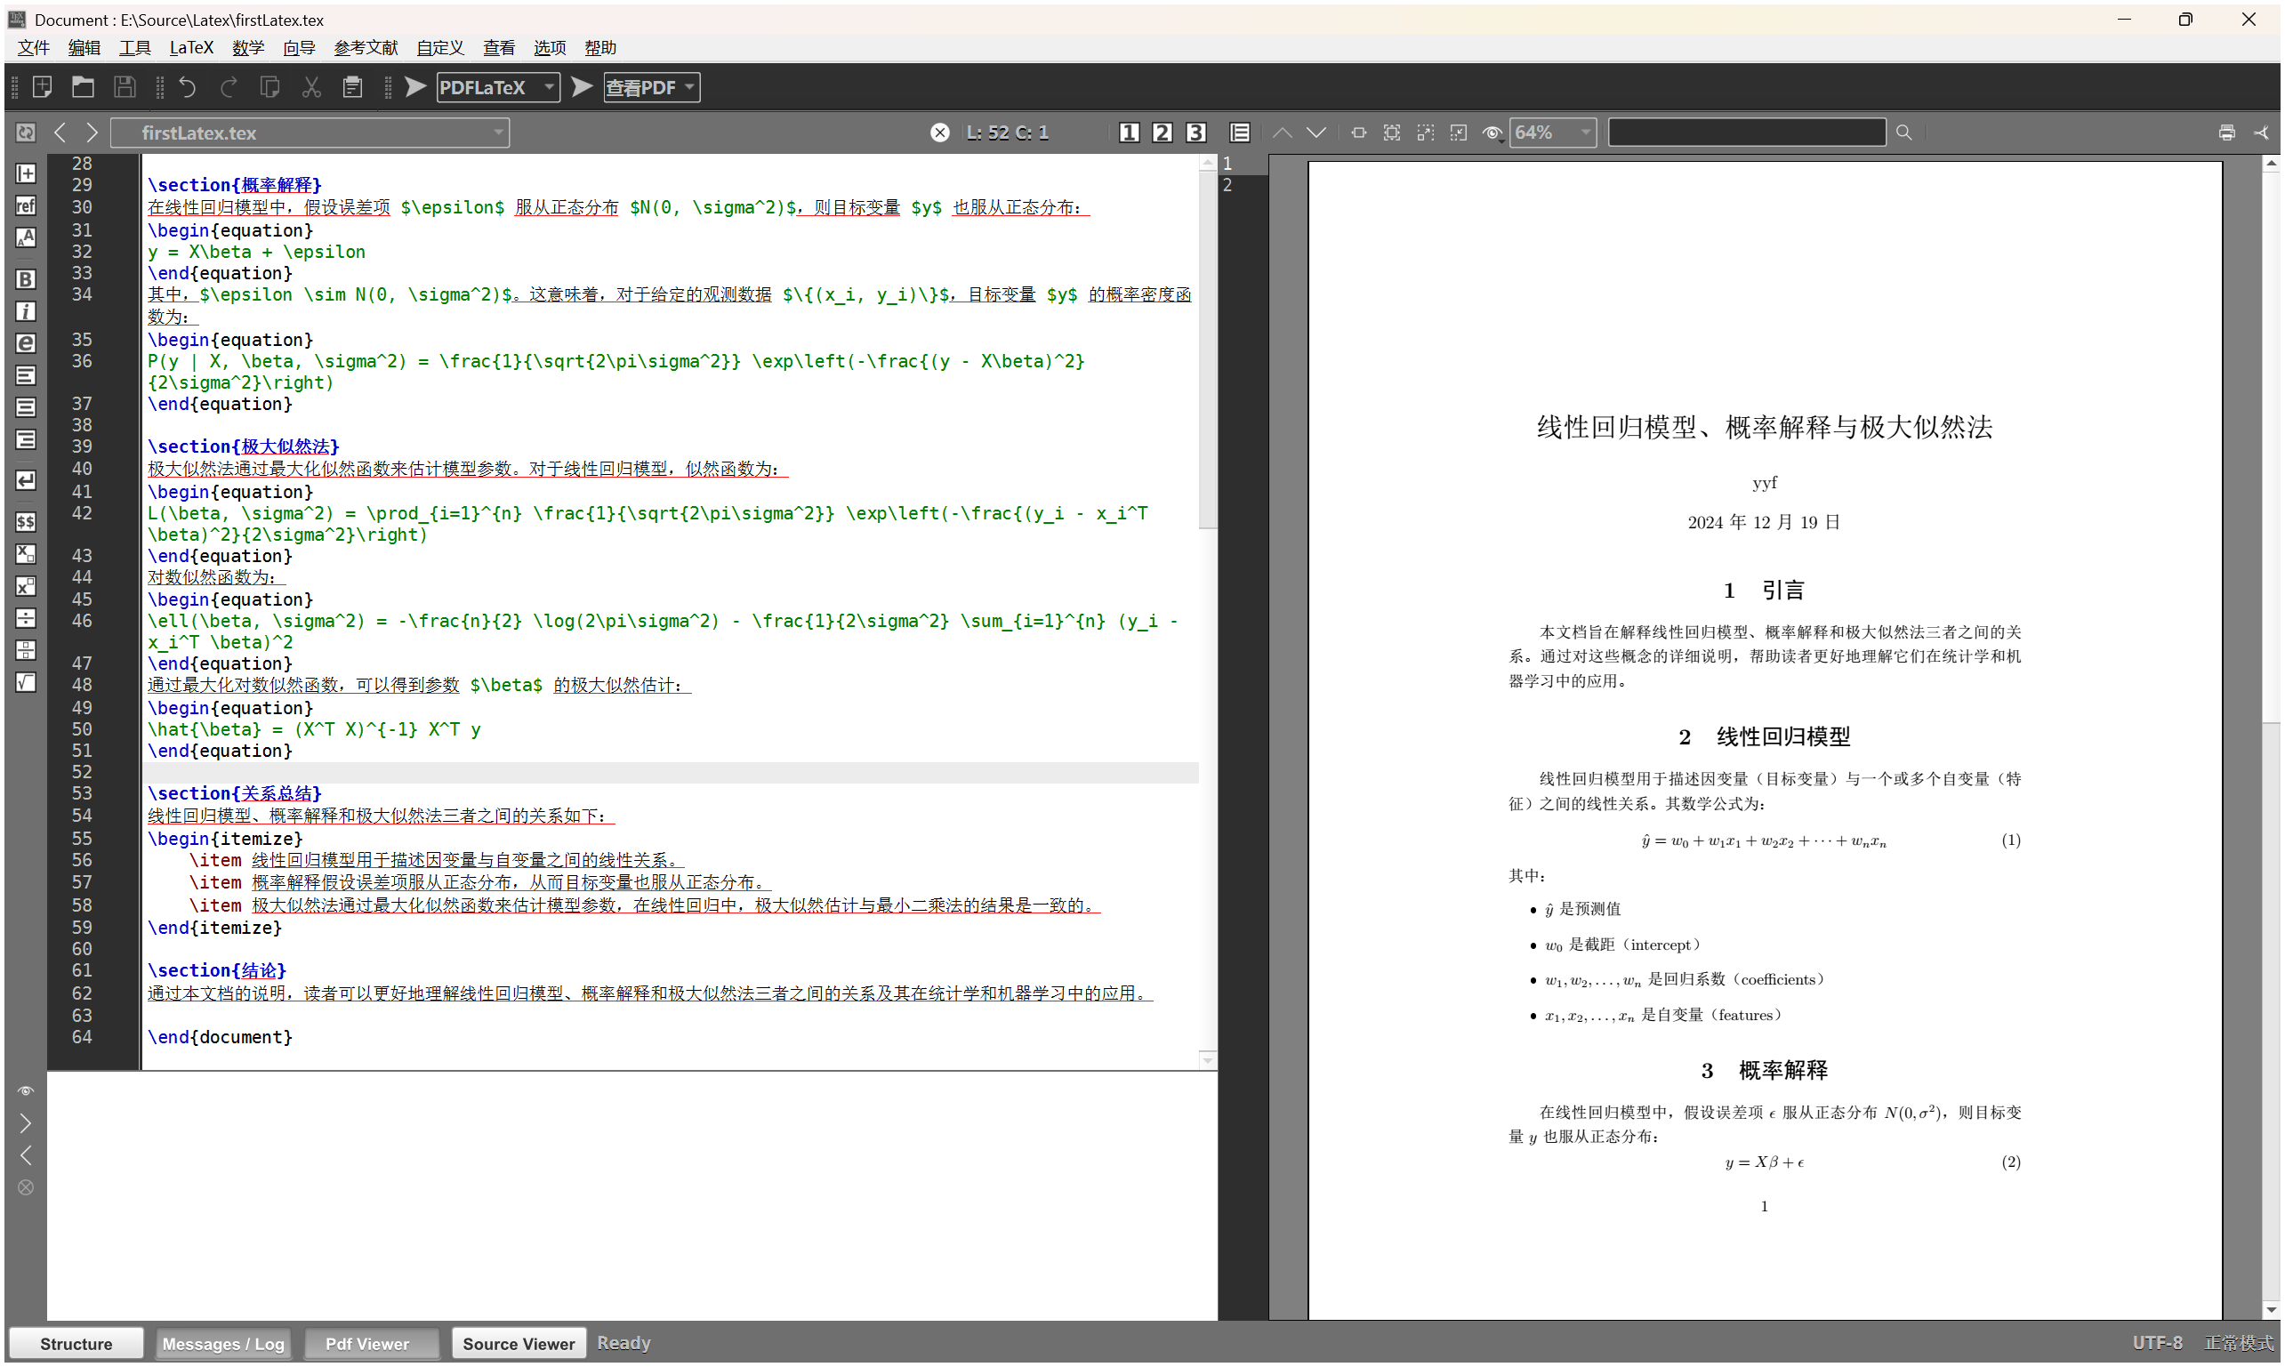Click the Source Viewer button
2285x1367 pixels.
(518, 1343)
